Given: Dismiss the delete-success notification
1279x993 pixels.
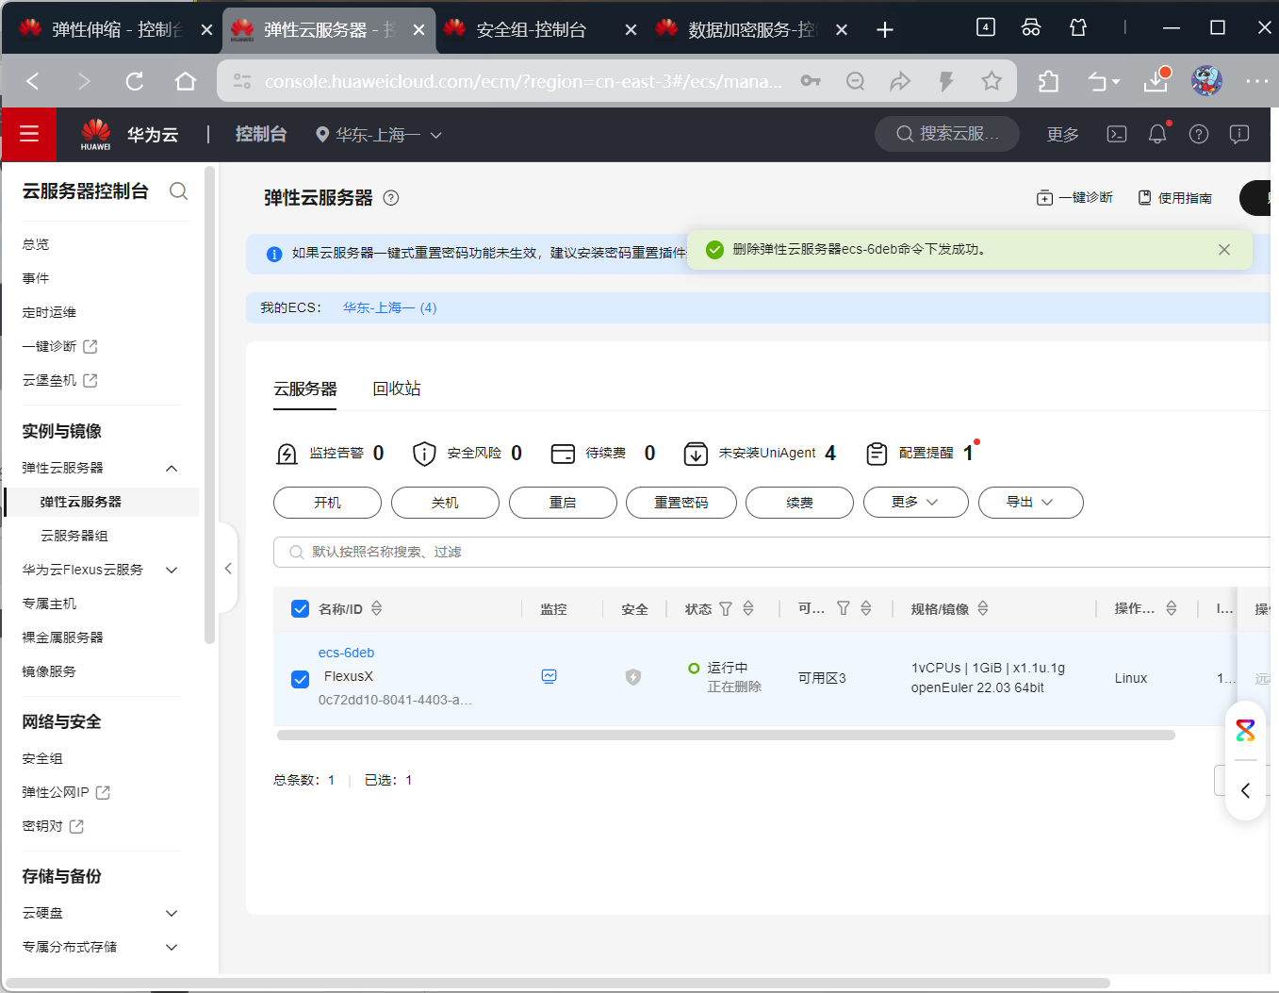Looking at the screenshot, I should pyautogui.click(x=1224, y=250).
